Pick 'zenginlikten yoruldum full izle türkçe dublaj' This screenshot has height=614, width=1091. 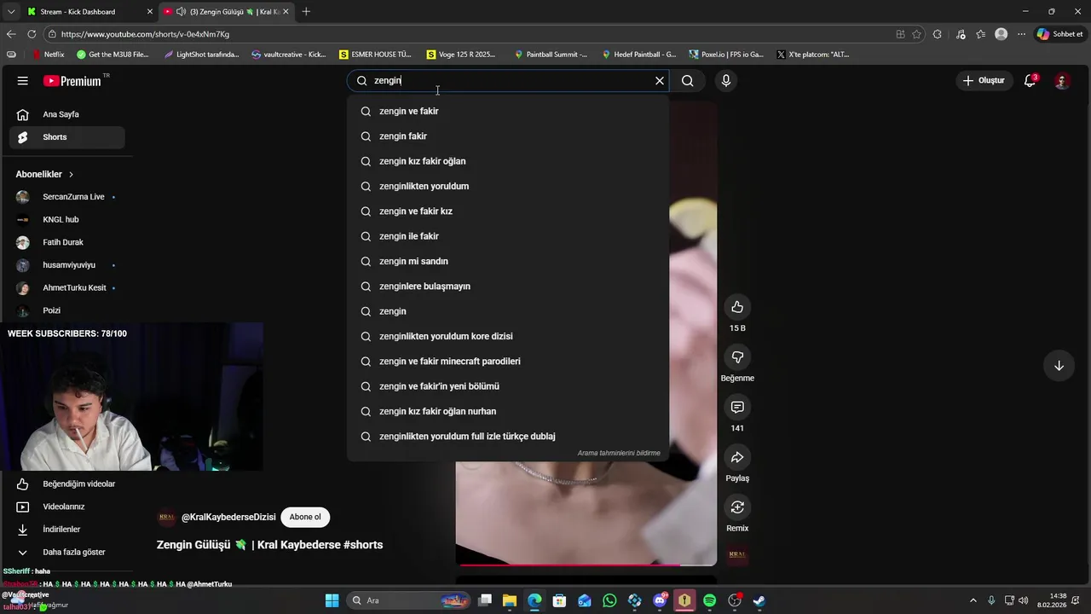point(508,437)
